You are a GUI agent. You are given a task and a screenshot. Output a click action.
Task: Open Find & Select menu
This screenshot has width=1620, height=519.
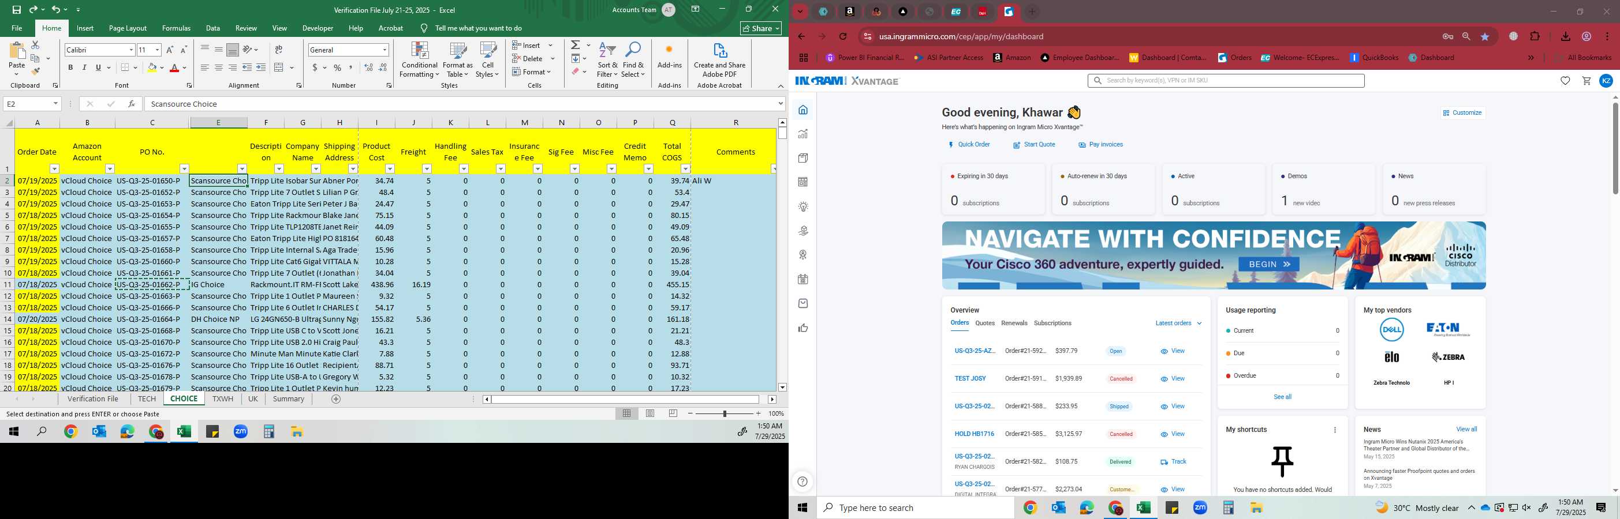(x=633, y=60)
